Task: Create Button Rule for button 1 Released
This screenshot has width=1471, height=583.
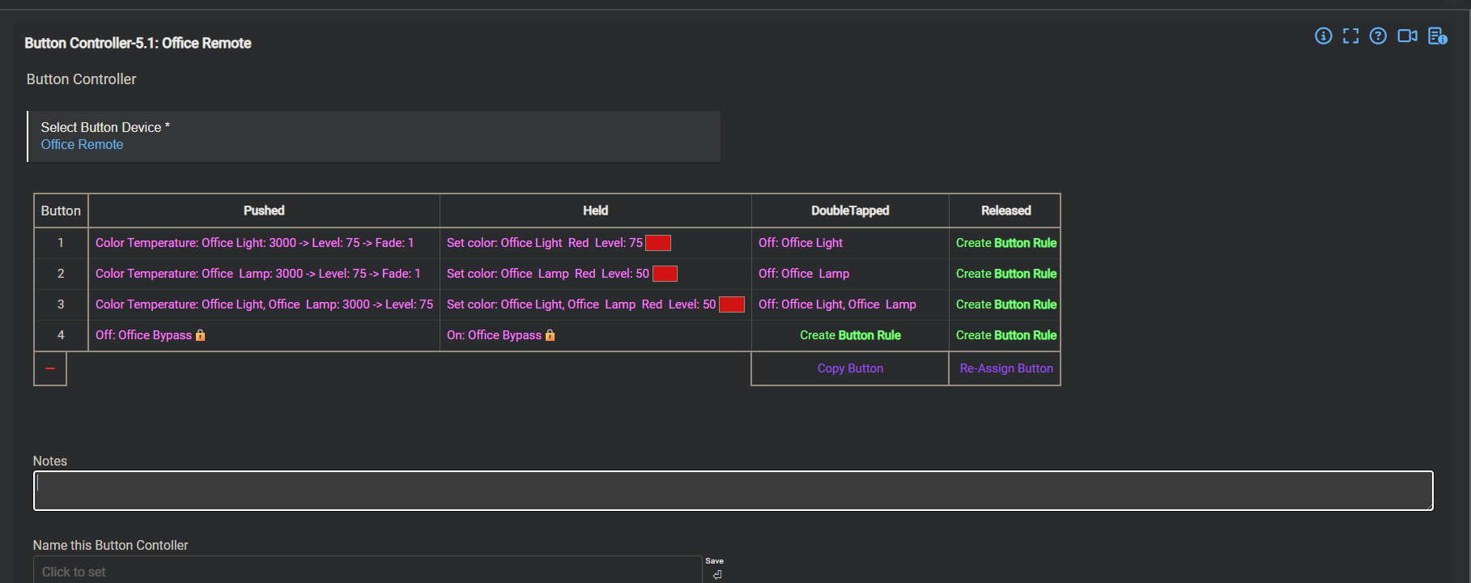Action: point(1005,243)
